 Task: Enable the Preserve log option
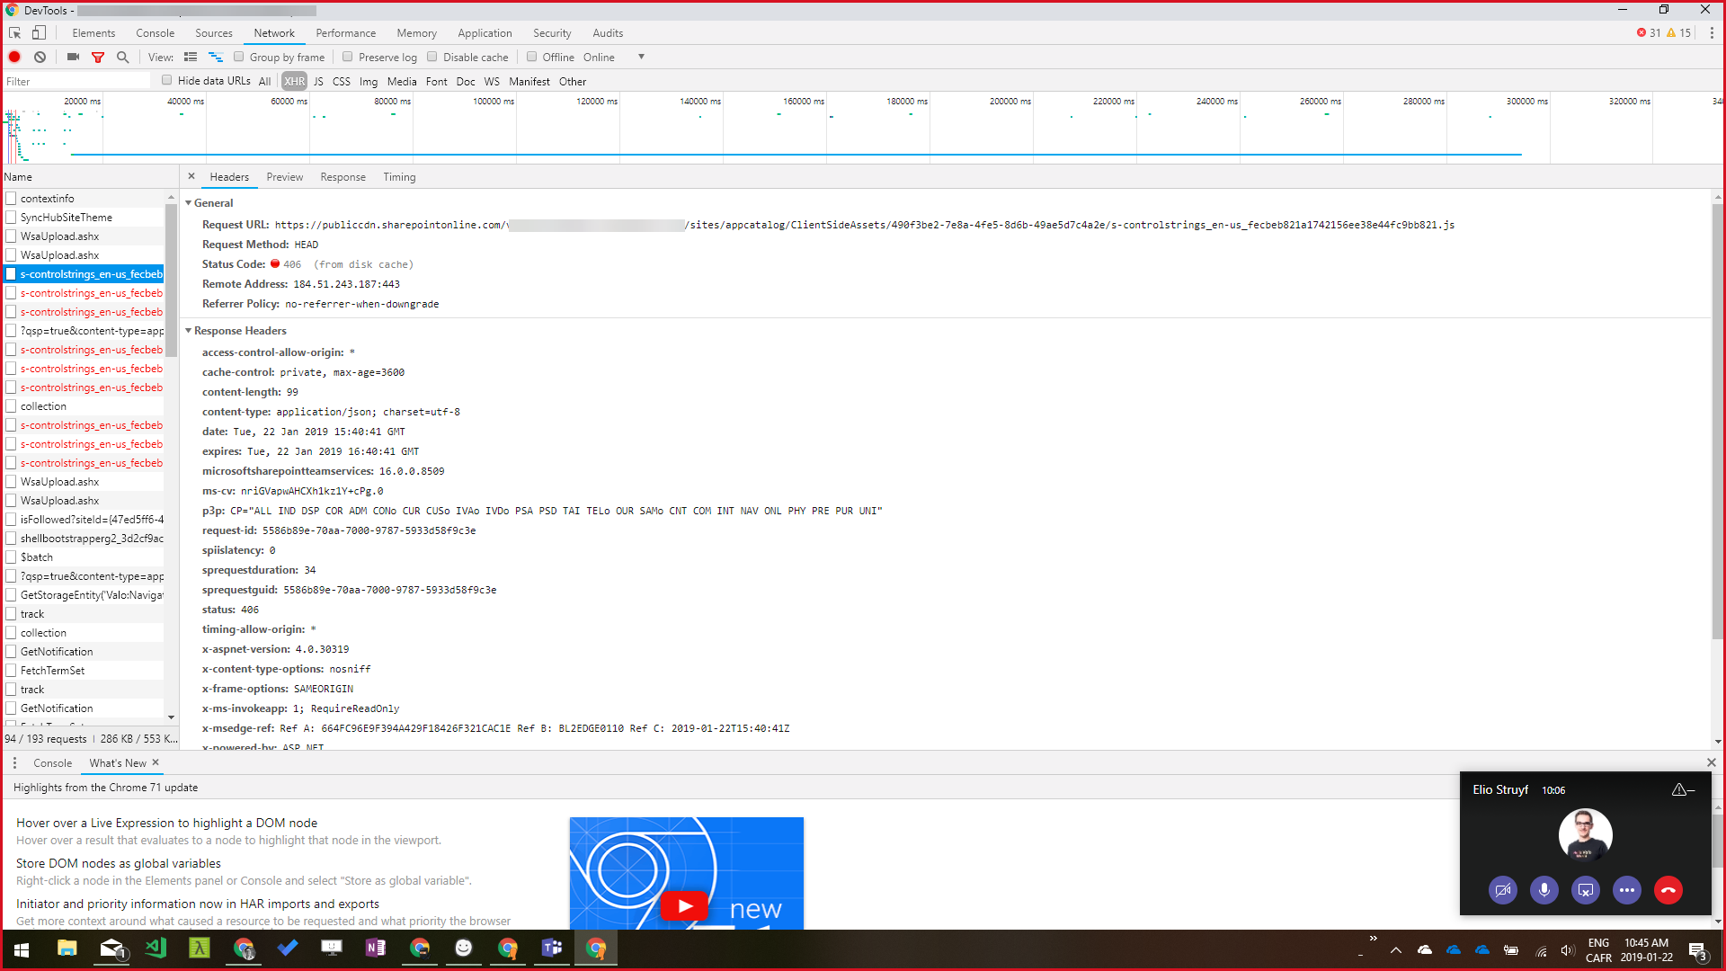(x=348, y=56)
